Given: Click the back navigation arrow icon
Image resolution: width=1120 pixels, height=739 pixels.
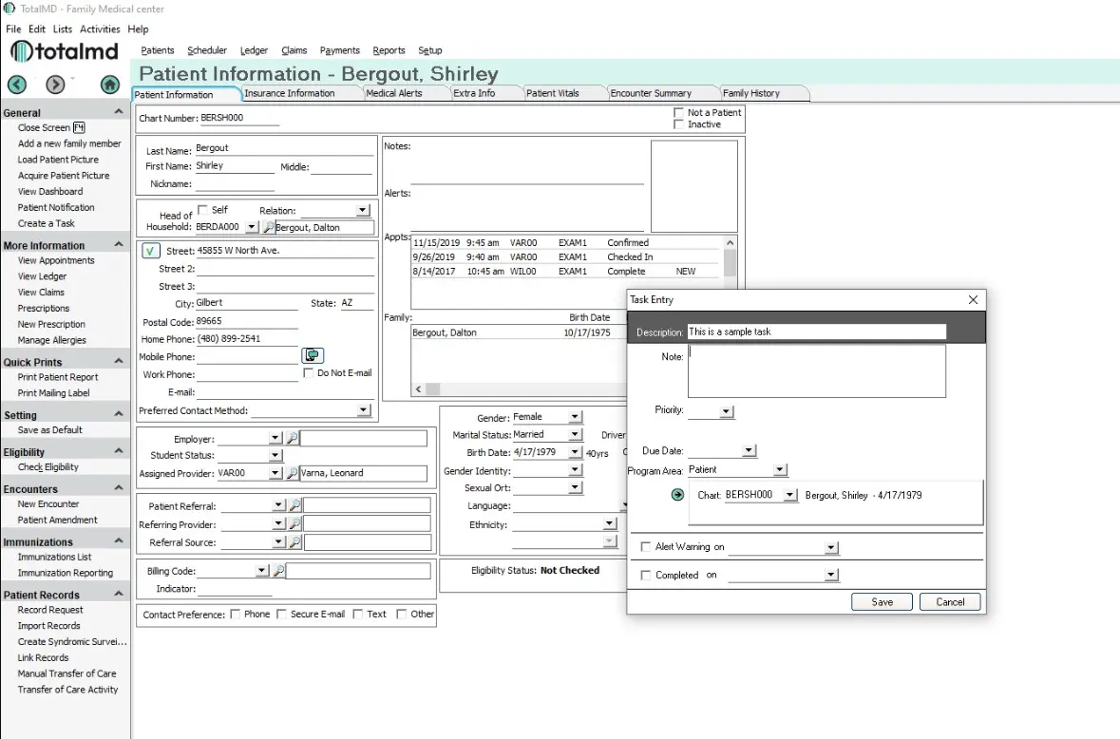Looking at the screenshot, I should (x=17, y=85).
